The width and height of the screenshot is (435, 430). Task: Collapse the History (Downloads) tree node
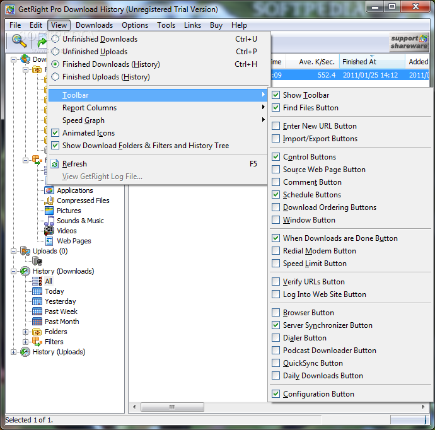13,271
